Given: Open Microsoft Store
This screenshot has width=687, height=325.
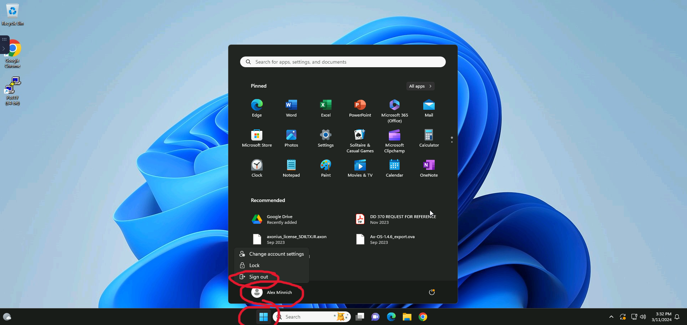Looking at the screenshot, I should [257, 138].
